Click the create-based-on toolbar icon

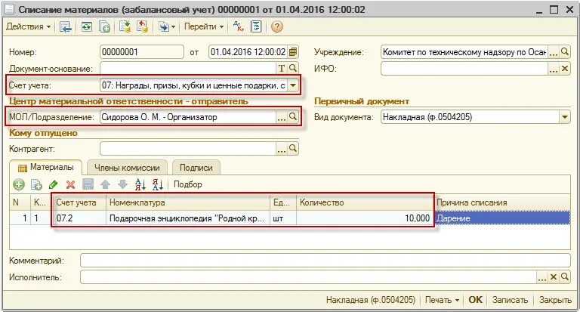coord(163,26)
